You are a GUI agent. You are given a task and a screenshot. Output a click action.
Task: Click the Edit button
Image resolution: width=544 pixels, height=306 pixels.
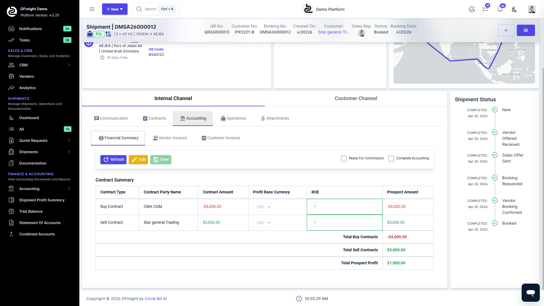coord(138,160)
